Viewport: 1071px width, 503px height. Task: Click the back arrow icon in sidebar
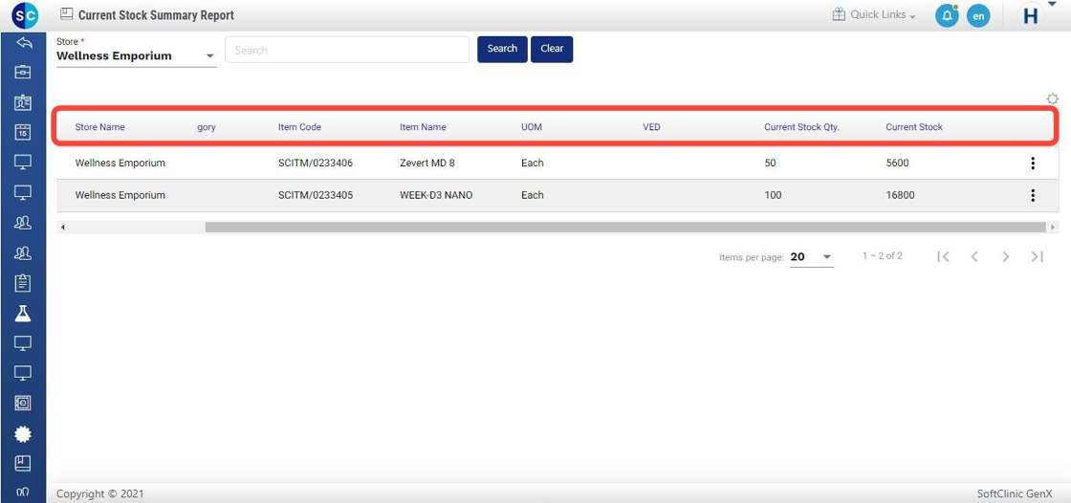point(23,43)
